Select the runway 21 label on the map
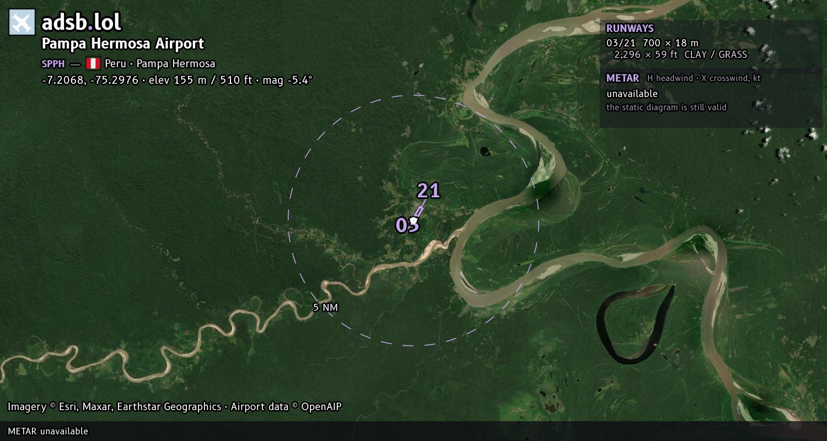The width and height of the screenshot is (827, 441). 428,191
